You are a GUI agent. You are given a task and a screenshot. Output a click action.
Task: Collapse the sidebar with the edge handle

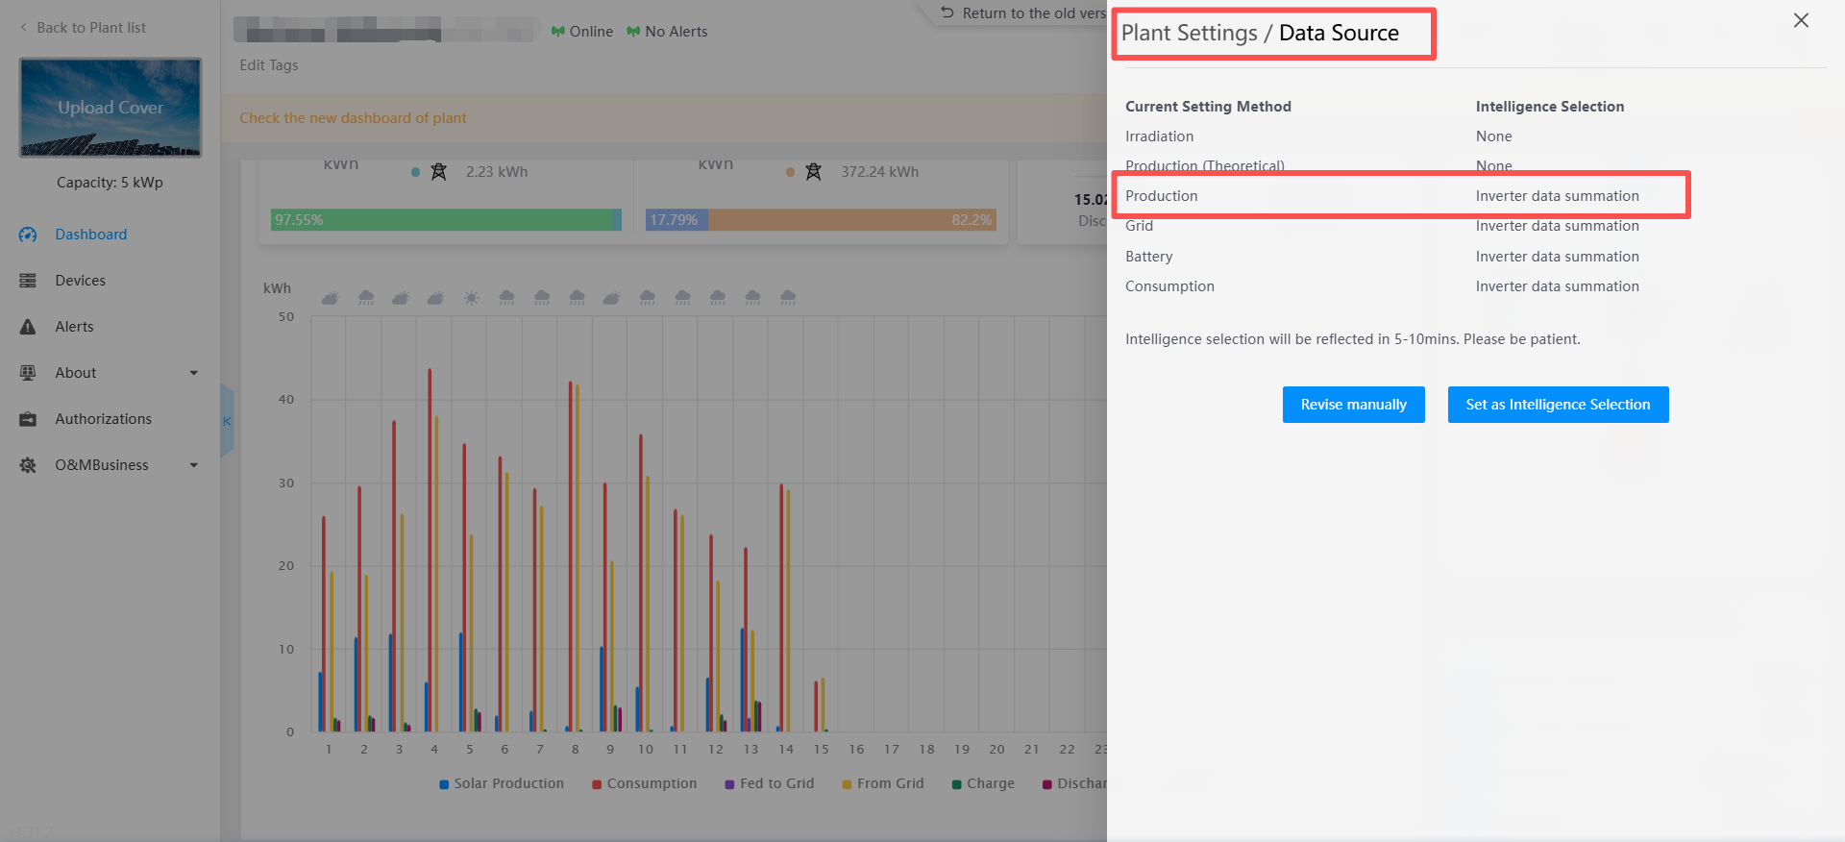click(x=227, y=421)
